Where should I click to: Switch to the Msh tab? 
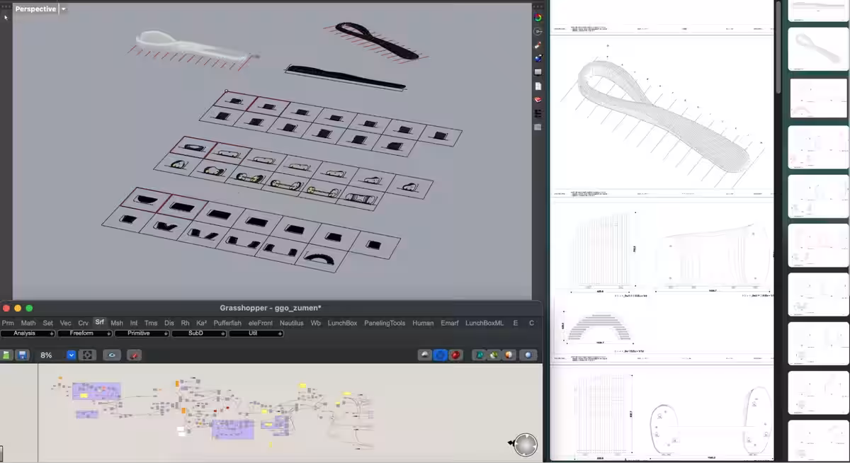tap(117, 323)
